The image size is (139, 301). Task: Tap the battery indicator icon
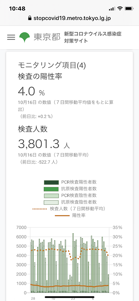129,9
